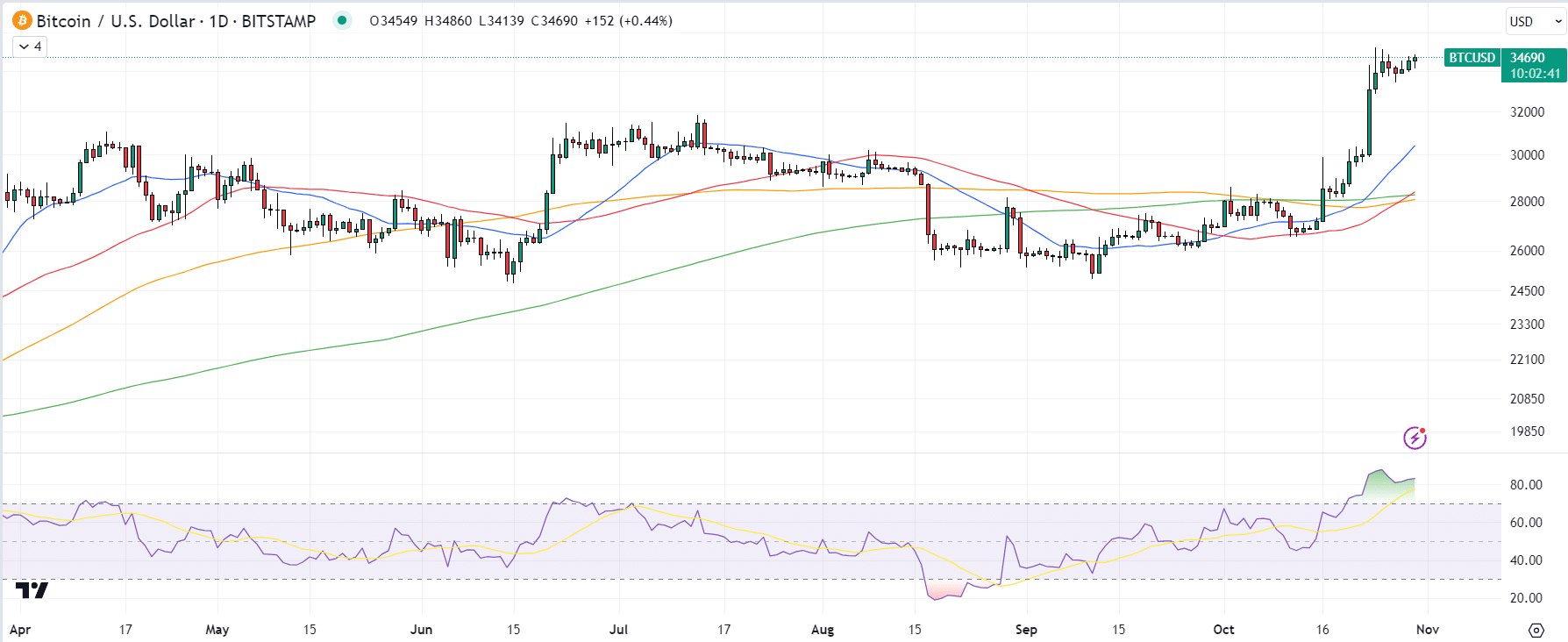Click the purple lightning alert icon

[x=1415, y=437]
